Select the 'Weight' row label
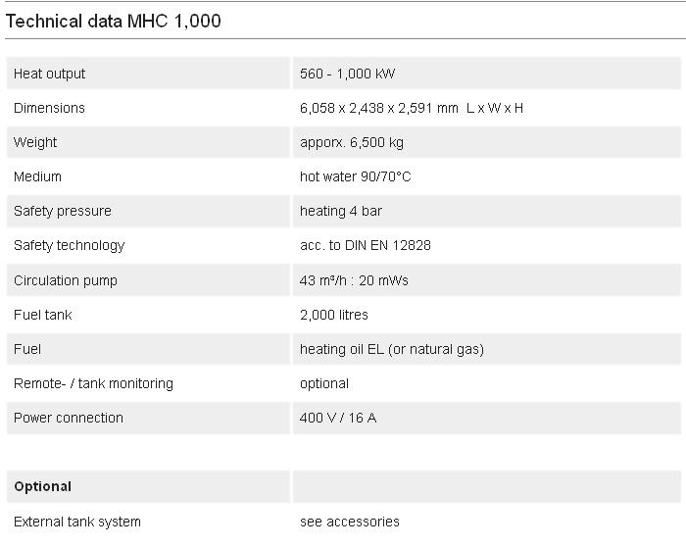Image resolution: width=686 pixels, height=548 pixels. point(35,142)
